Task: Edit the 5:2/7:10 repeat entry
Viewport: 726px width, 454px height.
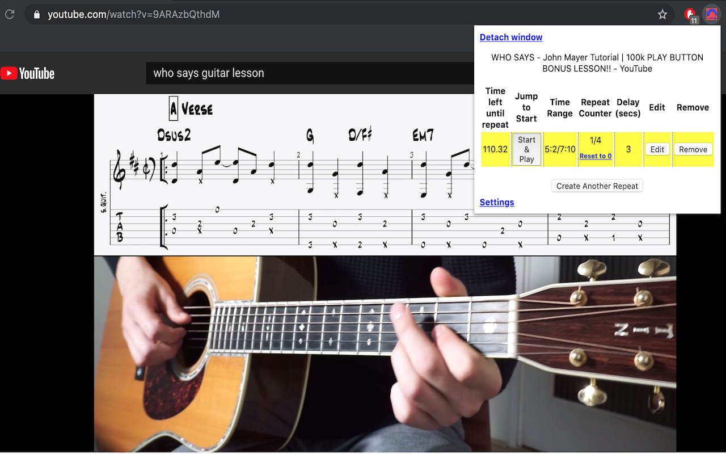Action: (657, 149)
